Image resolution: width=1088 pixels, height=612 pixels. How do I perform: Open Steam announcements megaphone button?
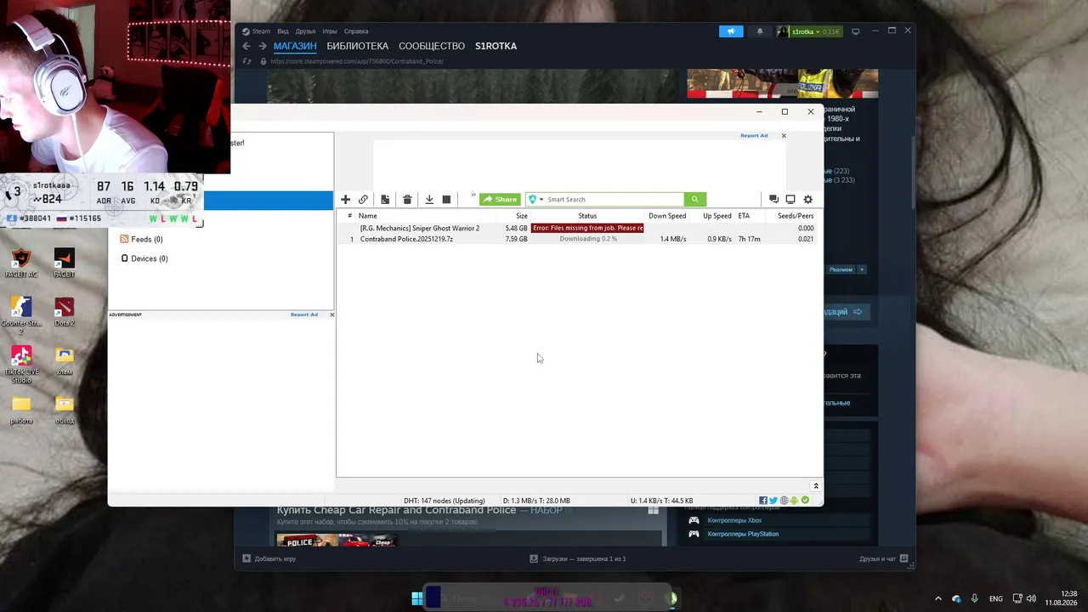pyautogui.click(x=731, y=31)
